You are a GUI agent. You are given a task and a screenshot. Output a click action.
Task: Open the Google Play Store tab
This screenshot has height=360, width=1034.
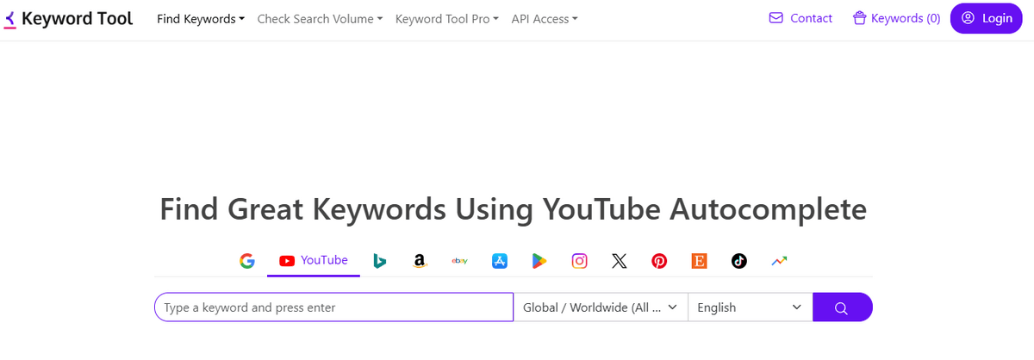point(539,260)
